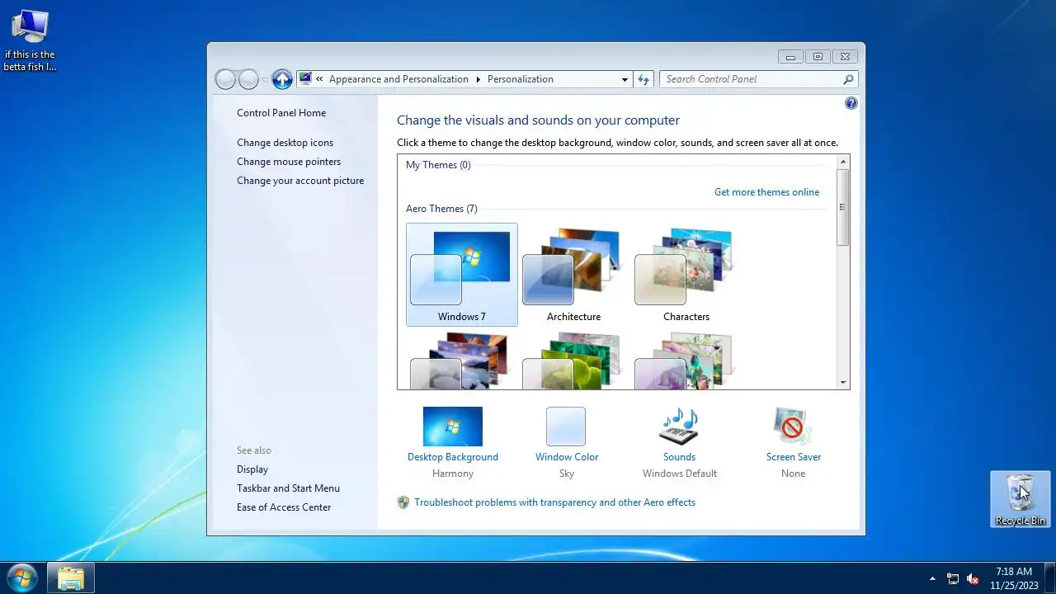Click the blue Up arrow button

click(x=282, y=79)
